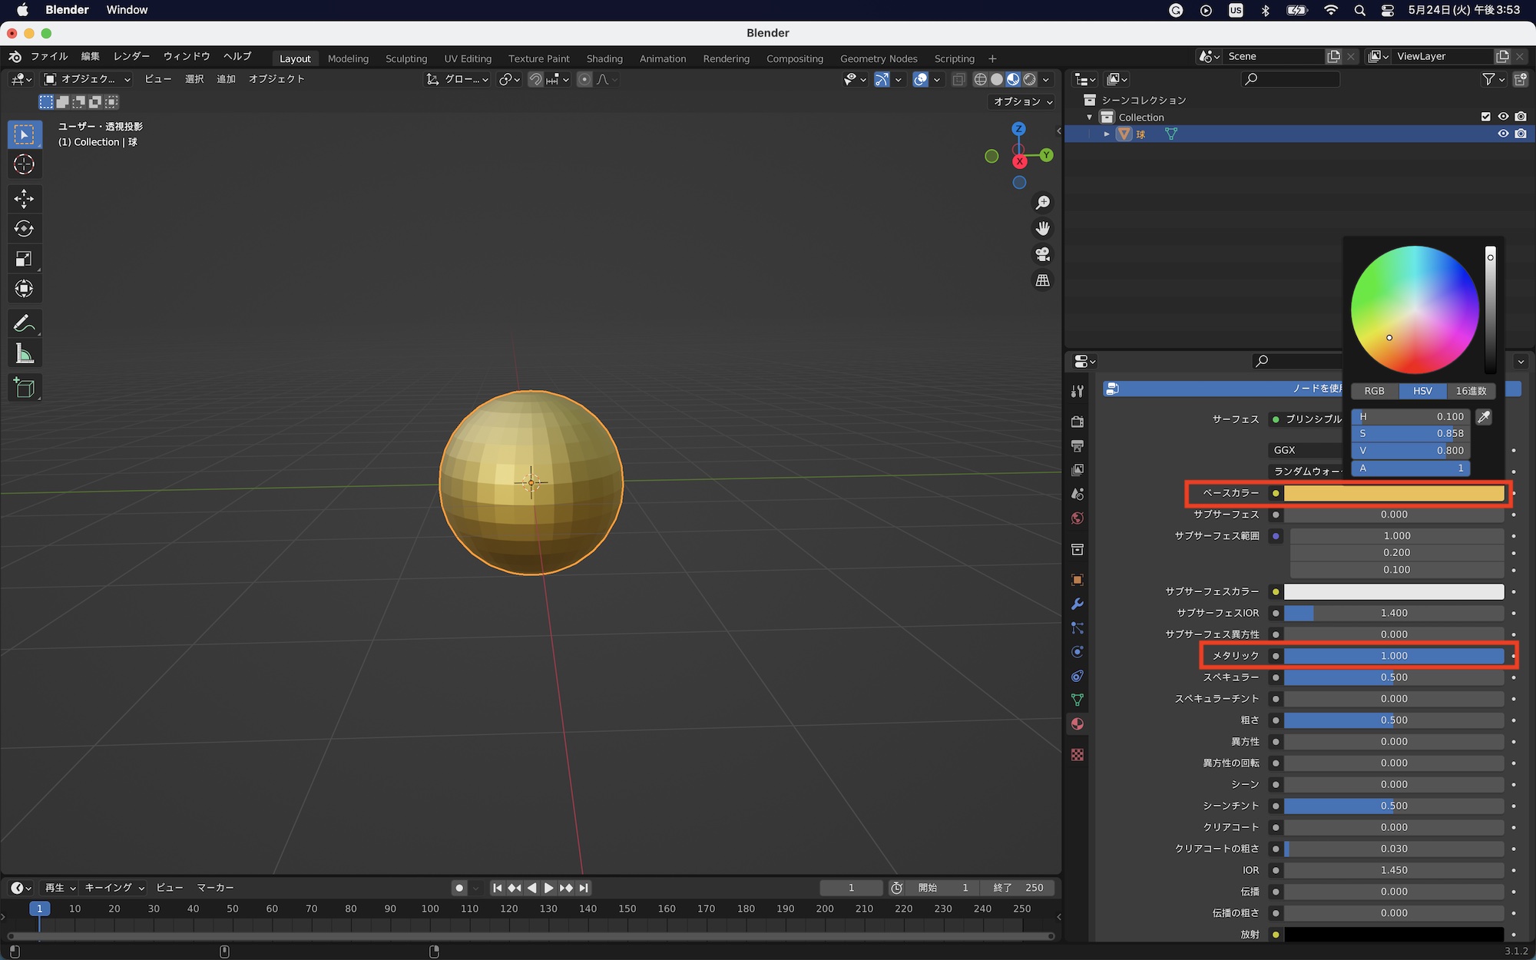Screen dimensions: 1536x960
Task: Click the メタリック slider field
Action: coord(1393,656)
